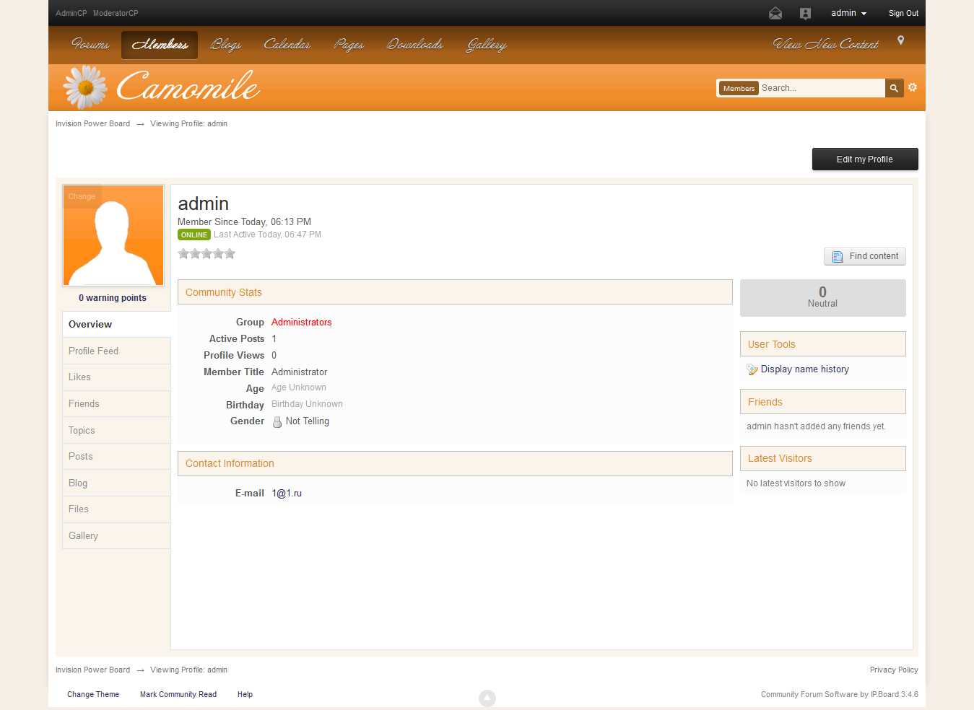
Task: Open the Gallery navigation item
Action: tap(486, 45)
